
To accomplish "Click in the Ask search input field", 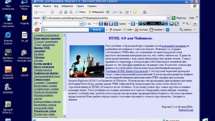I will click(65, 30).
